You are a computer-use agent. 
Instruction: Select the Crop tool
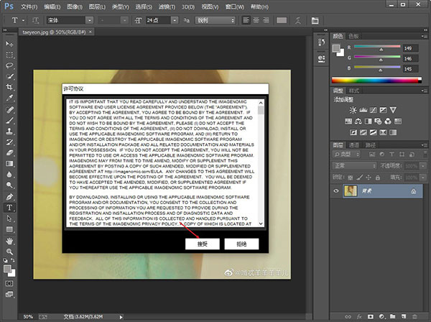(9, 86)
